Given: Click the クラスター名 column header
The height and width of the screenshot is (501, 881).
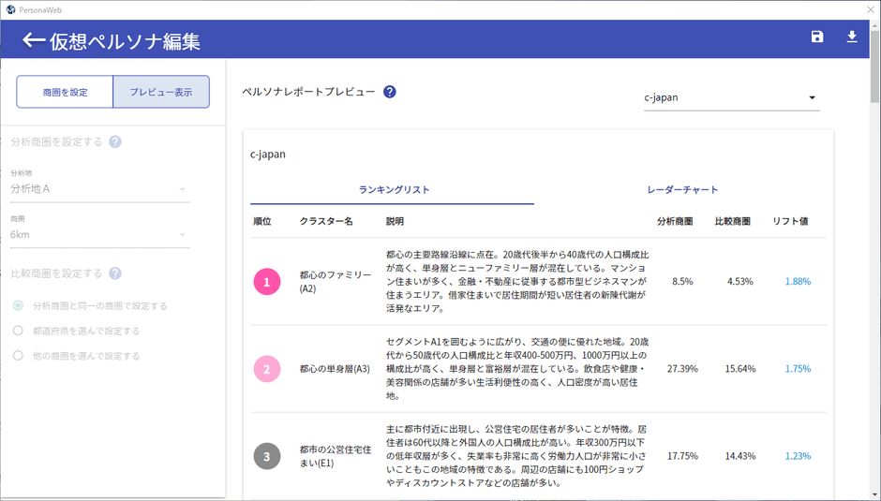Looking at the screenshot, I should point(326,221).
